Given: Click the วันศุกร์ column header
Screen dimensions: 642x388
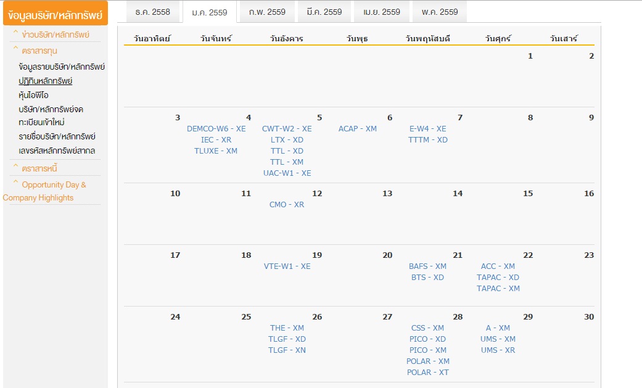Looking at the screenshot, I should [x=498, y=38].
